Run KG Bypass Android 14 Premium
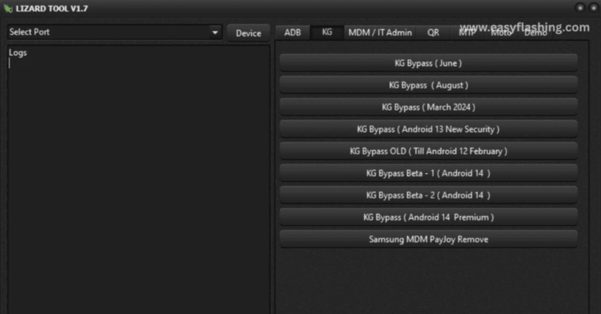The width and height of the screenshot is (601, 314). click(x=428, y=217)
